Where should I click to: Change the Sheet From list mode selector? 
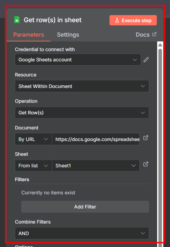point(33,165)
